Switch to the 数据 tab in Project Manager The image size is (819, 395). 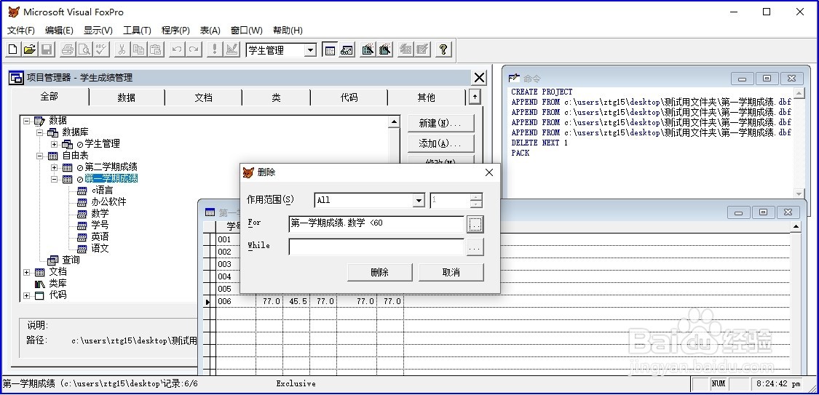pyautogui.click(x=127, y=97)
